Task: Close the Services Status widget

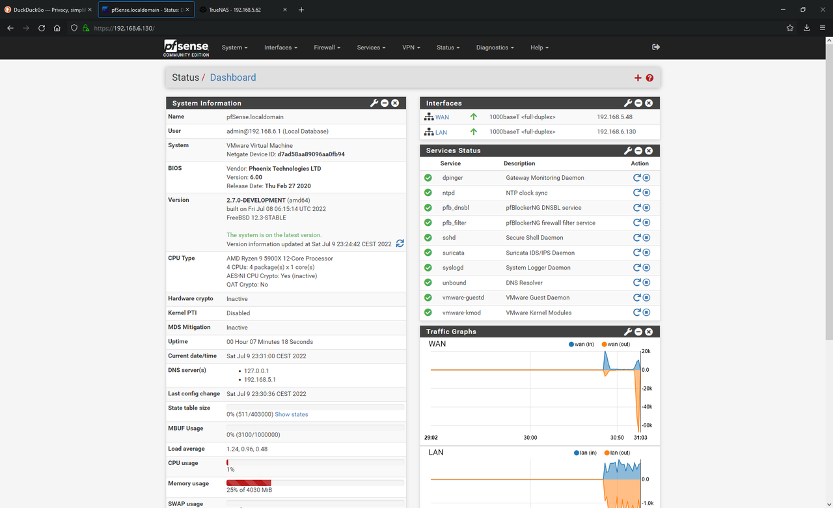Action: click(649, 150)
